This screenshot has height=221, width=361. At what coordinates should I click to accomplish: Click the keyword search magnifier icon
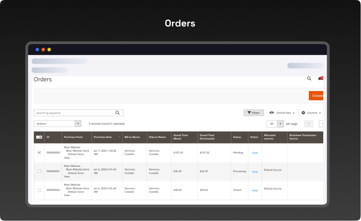[118, 113]
